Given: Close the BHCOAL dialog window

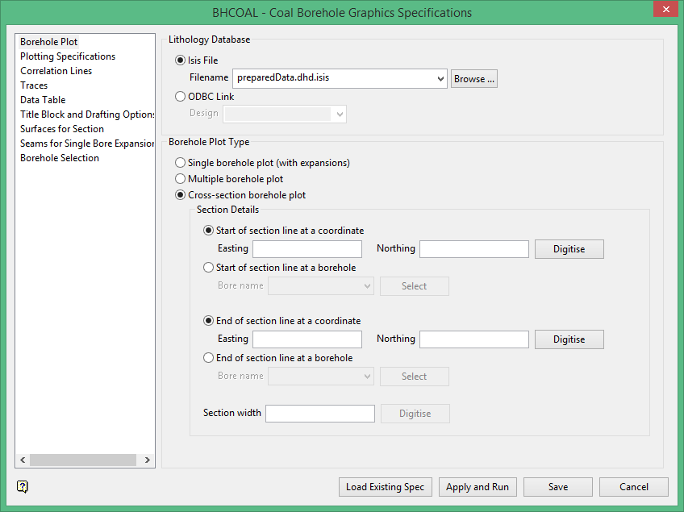Looking at the screenshot, I should (x=664, y=11).
